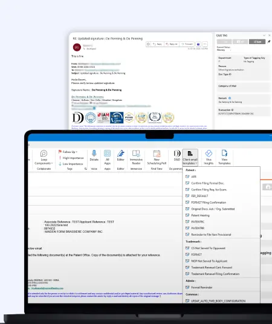Click the sender avatar circle

tap(77, 47)
